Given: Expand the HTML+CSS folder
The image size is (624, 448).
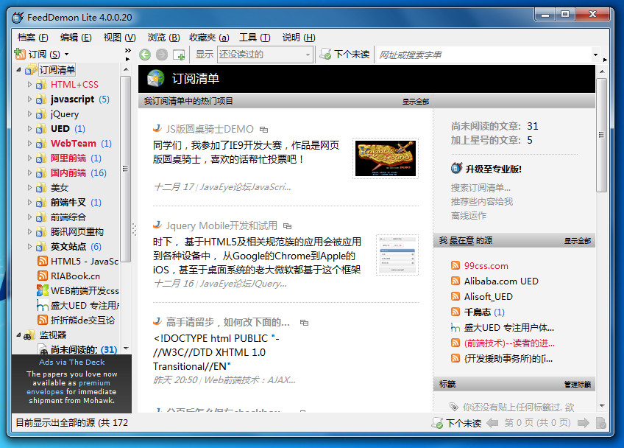Looking at the screenshot, I should pos(29,85).
